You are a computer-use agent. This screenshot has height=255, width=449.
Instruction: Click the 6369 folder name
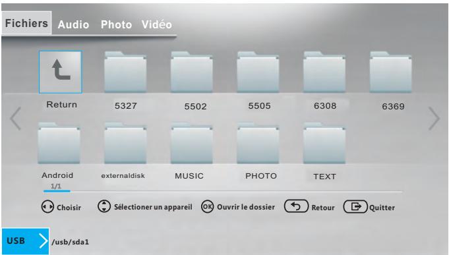(x=393, y=107)
